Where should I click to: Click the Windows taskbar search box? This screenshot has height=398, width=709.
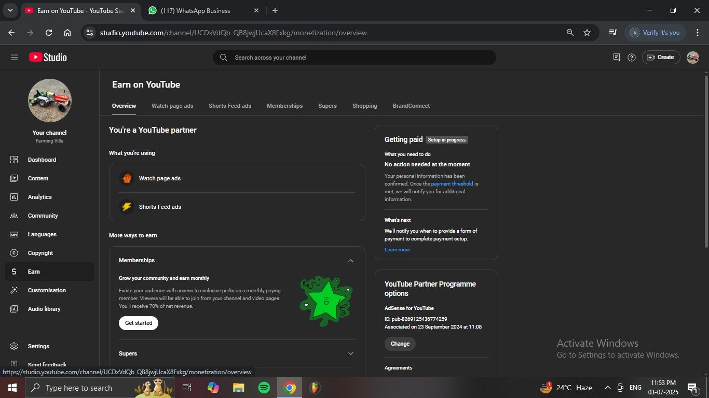pos(99,388)
